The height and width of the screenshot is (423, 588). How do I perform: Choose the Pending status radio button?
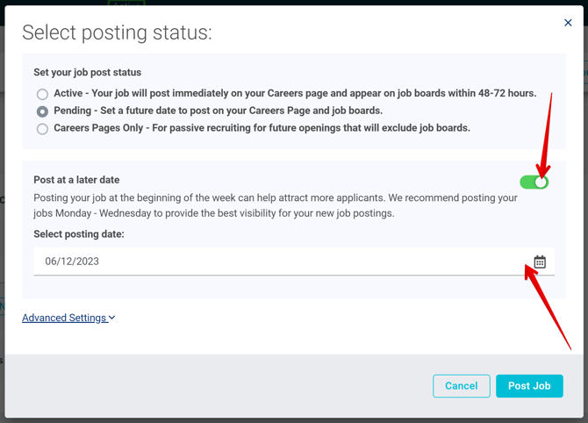pyautogui.click(x=42, y=111)
